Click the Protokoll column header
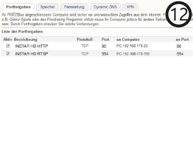The width and height of the screenshot is (193, 144). pyautogui.click(x=85, y=39)
